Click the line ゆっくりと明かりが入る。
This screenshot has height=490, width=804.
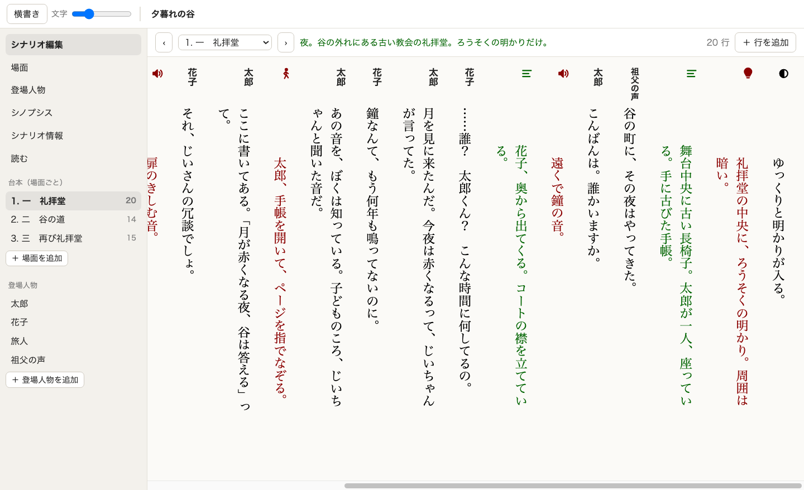point(778,228)
